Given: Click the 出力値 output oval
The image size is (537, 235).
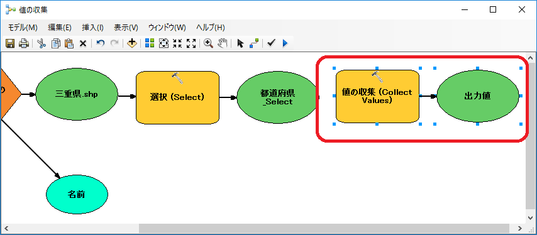Looking at the screenshot, I should coord(478,96).
